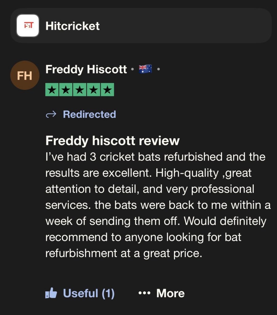The width and height of the screenshot is (277, 315).
Task: Open the Hitcricket company name link
Action: tap(72, 26)
